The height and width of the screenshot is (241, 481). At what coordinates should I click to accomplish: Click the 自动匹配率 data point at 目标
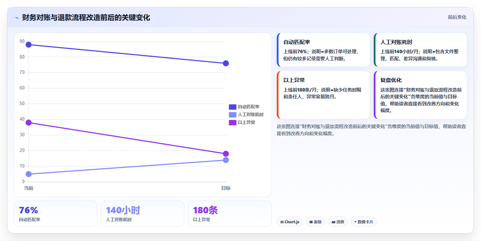[x=226, y=64]
